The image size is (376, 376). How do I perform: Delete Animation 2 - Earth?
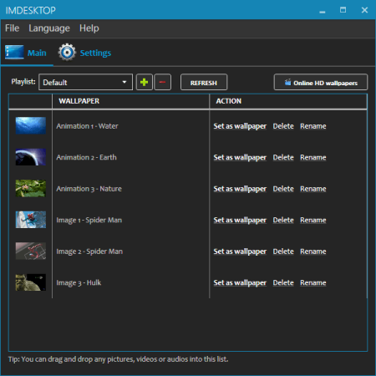(x=283, y=157)
